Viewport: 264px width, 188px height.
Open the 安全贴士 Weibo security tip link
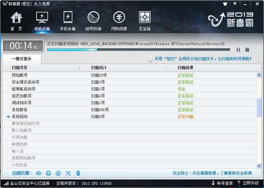212,173
